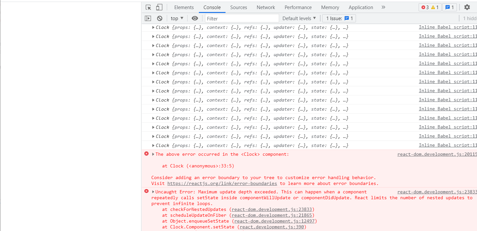The height and width of the screenshot is (231, 477).
Task: Expand 'The above error occurred' message
Action: [x=153, y=154]
